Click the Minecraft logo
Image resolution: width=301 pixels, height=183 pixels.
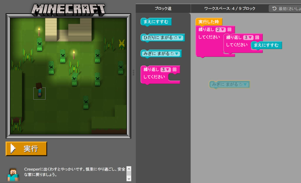pyautogui.click(x=68, y=10)
